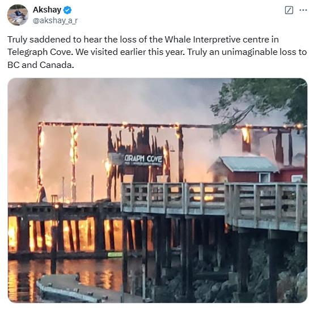Click 'BC and Canada.' line of post
The height and width of the screenshot is (312, 313).
pos(41,65)
